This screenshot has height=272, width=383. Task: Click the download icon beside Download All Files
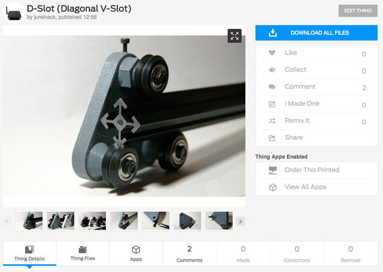tap(273, 33)
